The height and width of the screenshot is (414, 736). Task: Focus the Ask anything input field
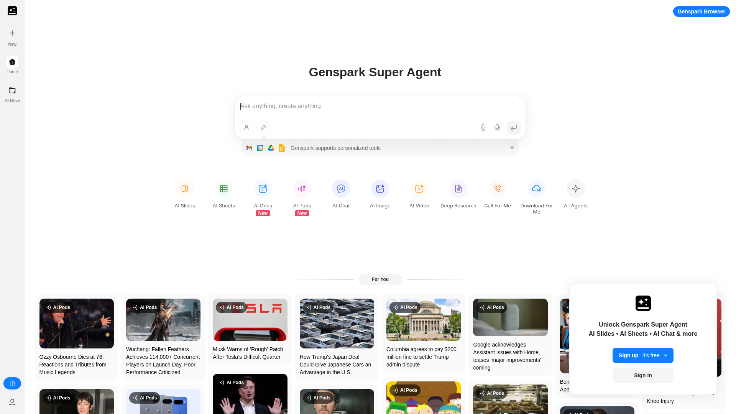coord(379,106)
